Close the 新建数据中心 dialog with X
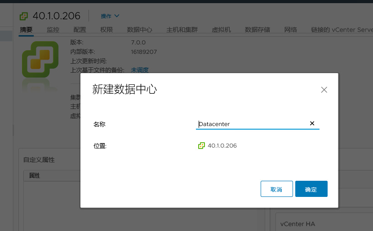 pos(324,90)
